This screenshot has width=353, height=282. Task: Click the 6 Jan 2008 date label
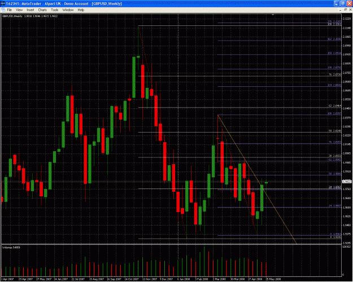[184, 279]
